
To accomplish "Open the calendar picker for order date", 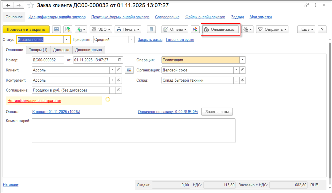I will click(x=120, y=60).
